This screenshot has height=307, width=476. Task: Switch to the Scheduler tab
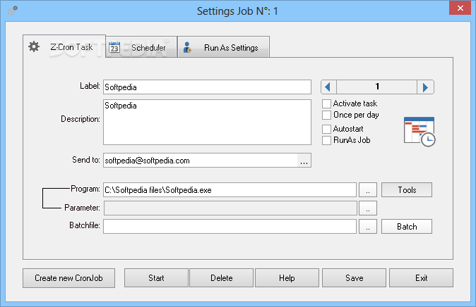click(x=141, y=47)
